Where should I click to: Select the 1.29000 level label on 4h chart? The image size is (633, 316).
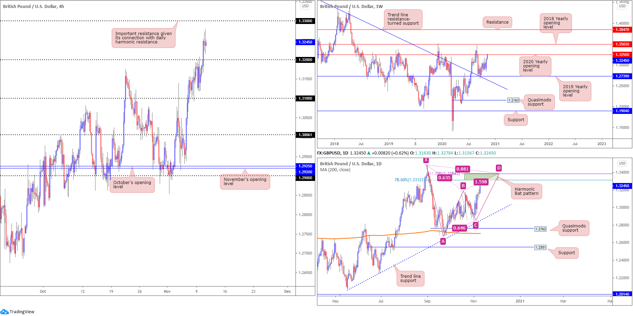click(x=306, y=178)
